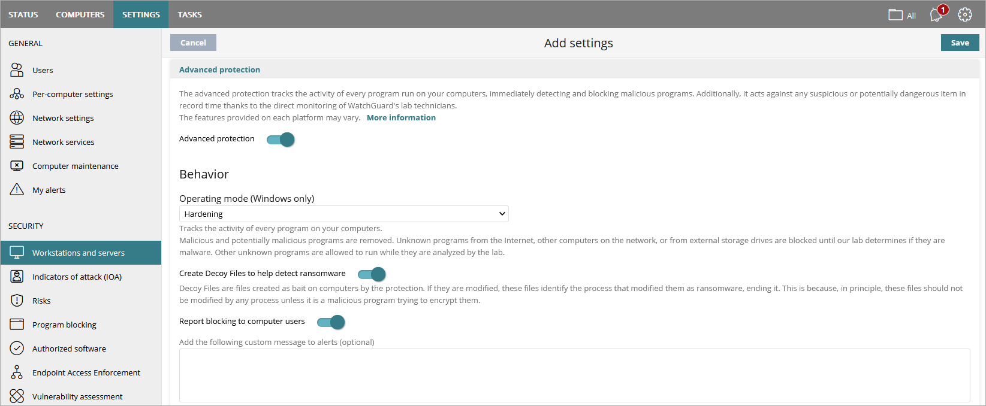Open the All folder filter selector
986x406 pixels.
coord(902,15)
